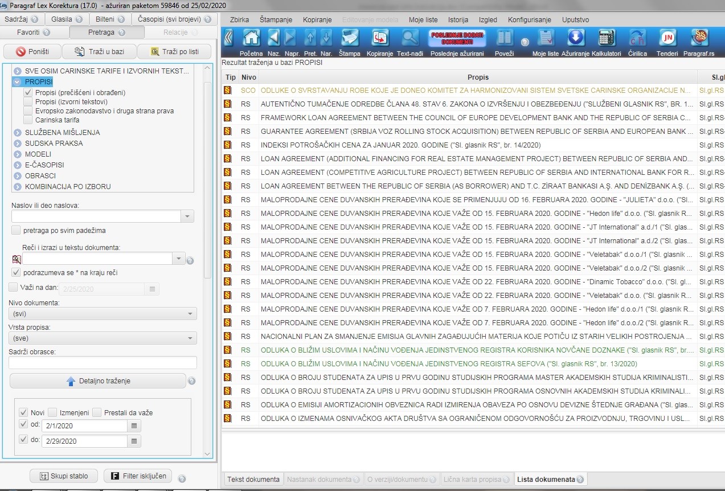Image resolution: width=725 pixels, height=491 pixels.
Task: Switch script with the Ćirilica icon
Action: (x=637, y=39)
